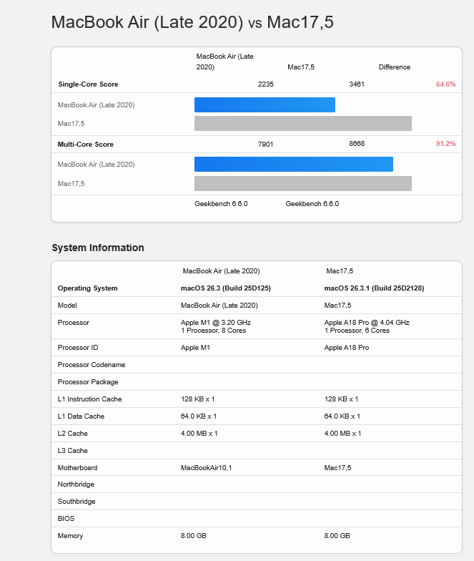
Task: Click the L3 Cache row label
Action: click(x=72, y=451)
